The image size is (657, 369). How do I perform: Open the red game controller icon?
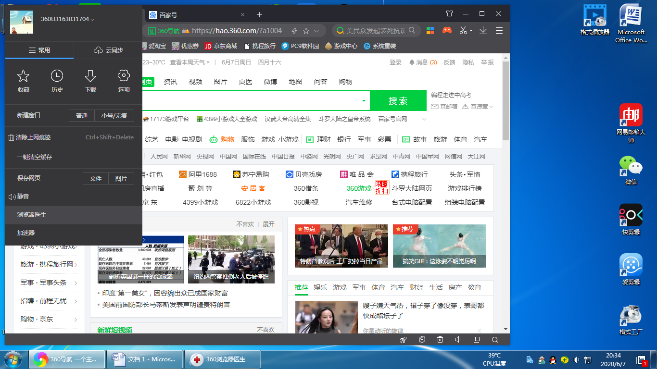point(447,30)
